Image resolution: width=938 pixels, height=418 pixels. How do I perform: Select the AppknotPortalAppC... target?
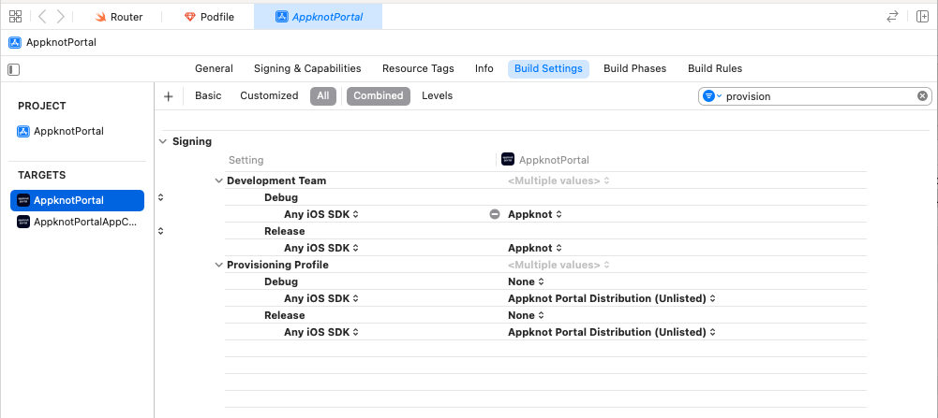[77, 223]
